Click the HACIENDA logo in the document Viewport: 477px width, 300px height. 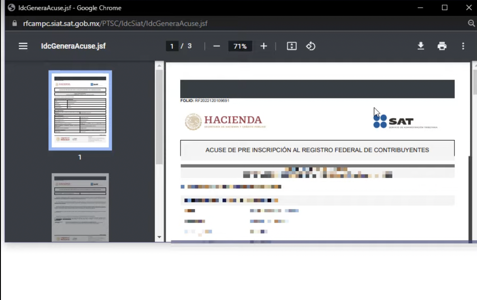click(225, 122)
